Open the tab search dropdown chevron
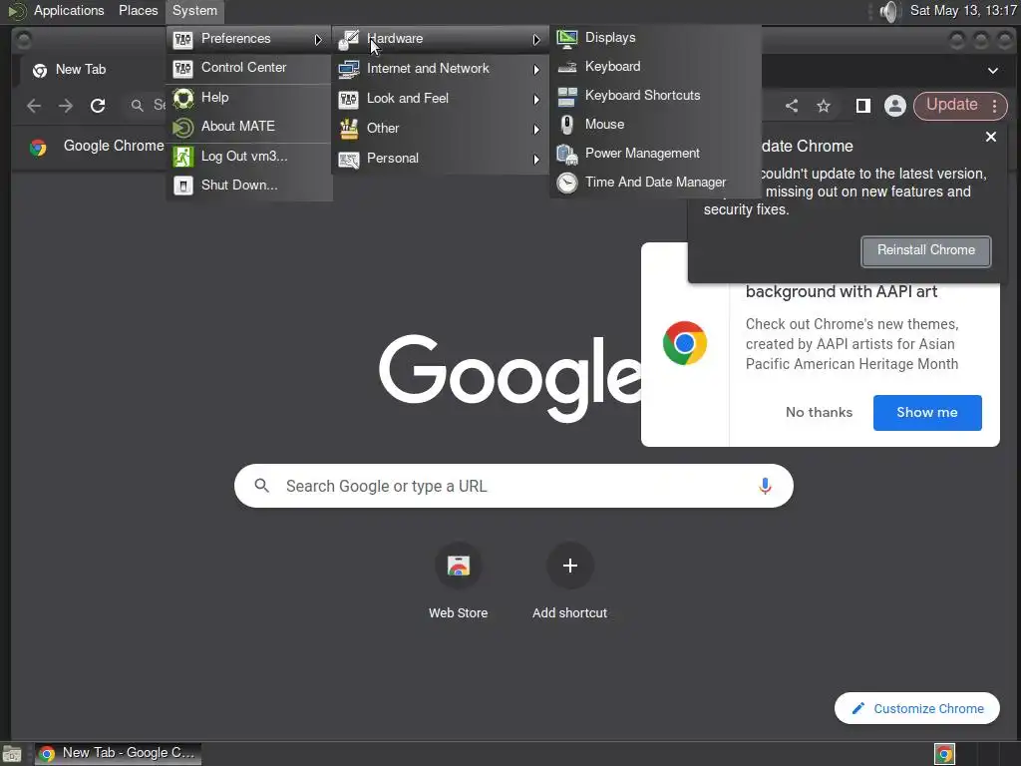This screenshot has height=766, width=1021. pos(993,71)
